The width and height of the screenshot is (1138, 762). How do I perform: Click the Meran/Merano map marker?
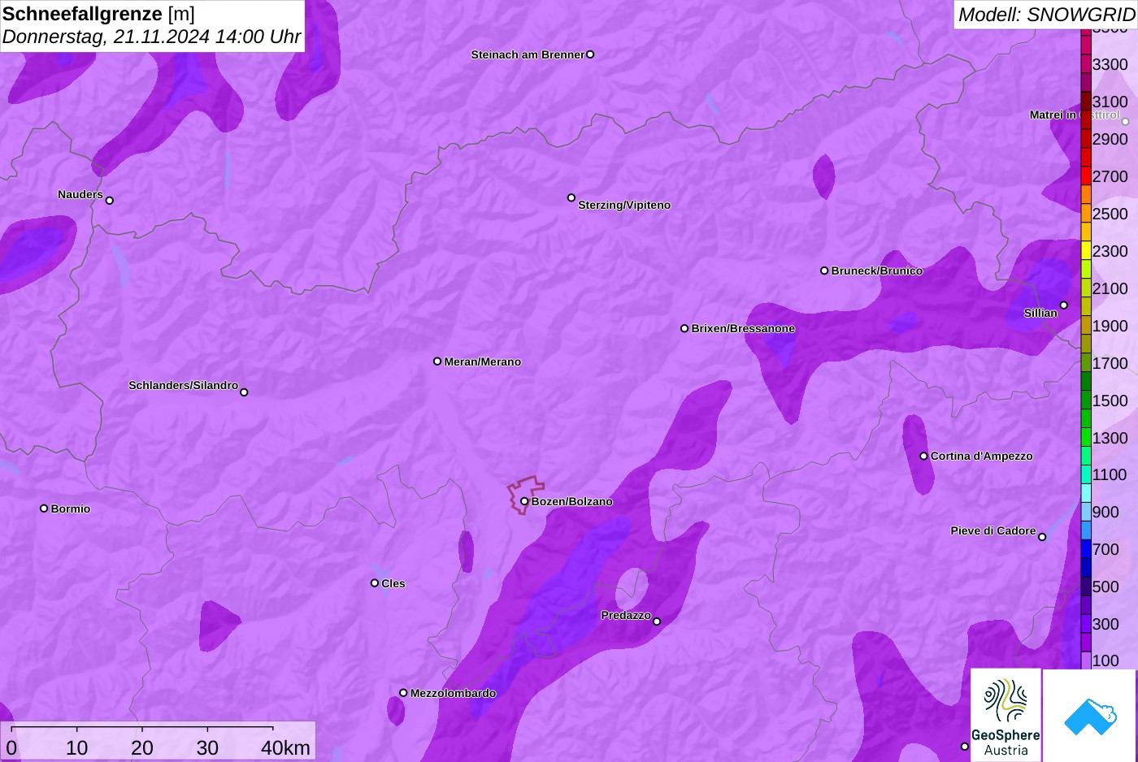click(x=437, y=362)
